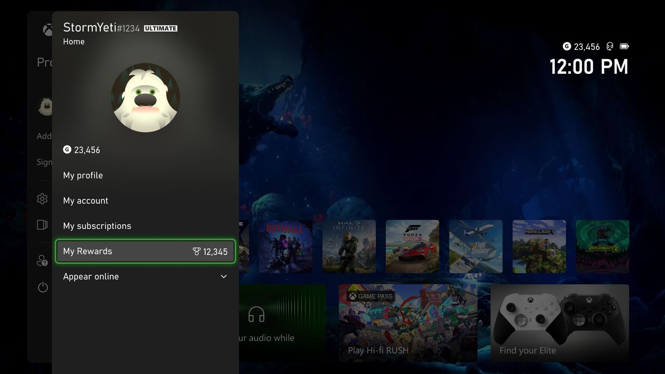Screen dimensions: 665x374
Task: Open the Flight Simulator tile
Action: click(x=476, y=246)
